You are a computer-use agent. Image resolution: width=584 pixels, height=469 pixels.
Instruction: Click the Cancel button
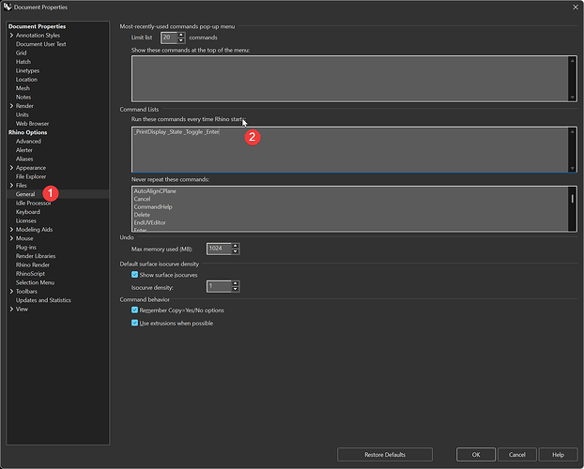click(x=517, y=455)
